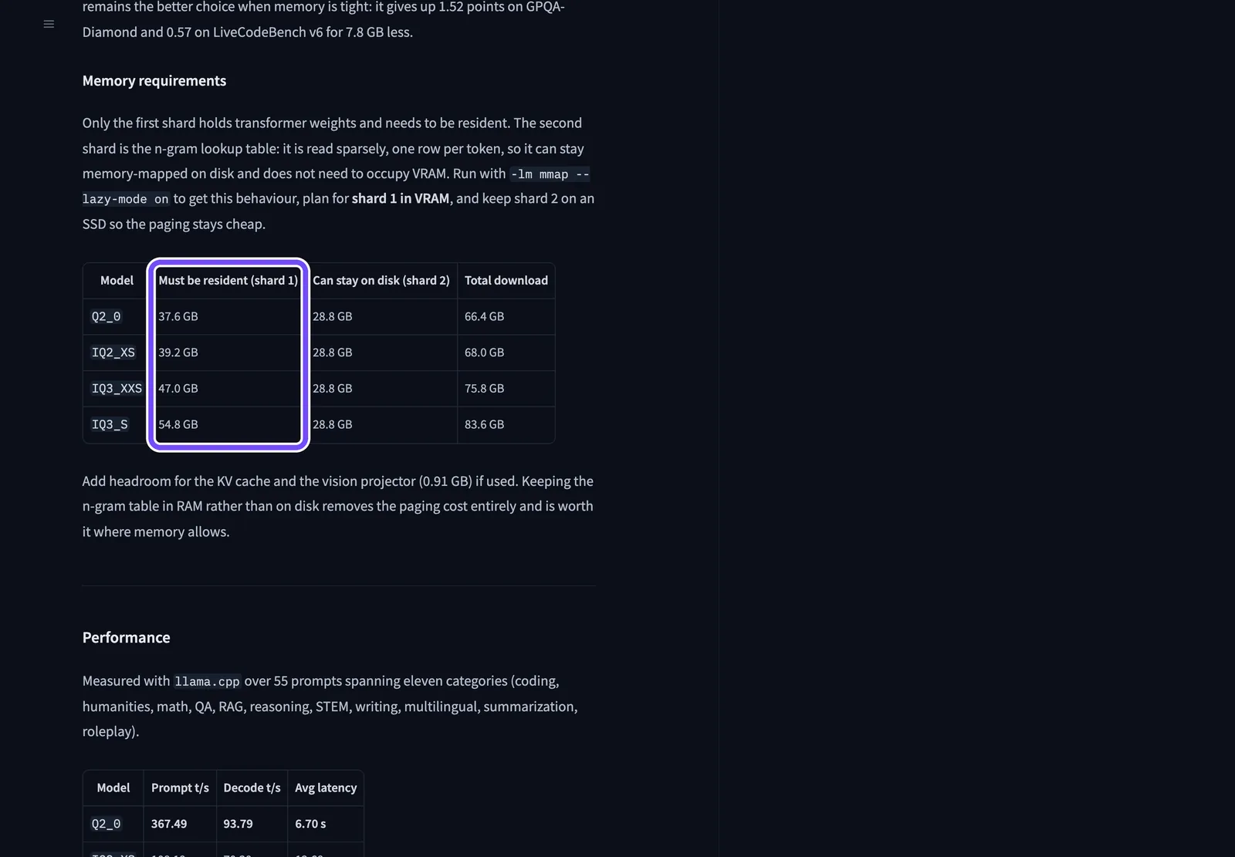Click the 'Can stay on disk (shard 2)' header
Viewport: 1235px width, 857px height.
tap(381, 280)
